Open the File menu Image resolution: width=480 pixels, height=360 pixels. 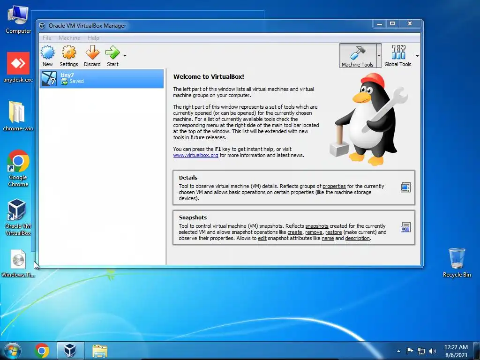click(47, 38)
